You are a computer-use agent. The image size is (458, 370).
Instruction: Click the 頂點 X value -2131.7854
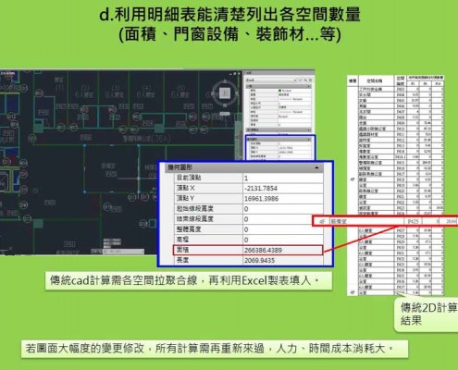pyautogui.click(x=261, y=188)
